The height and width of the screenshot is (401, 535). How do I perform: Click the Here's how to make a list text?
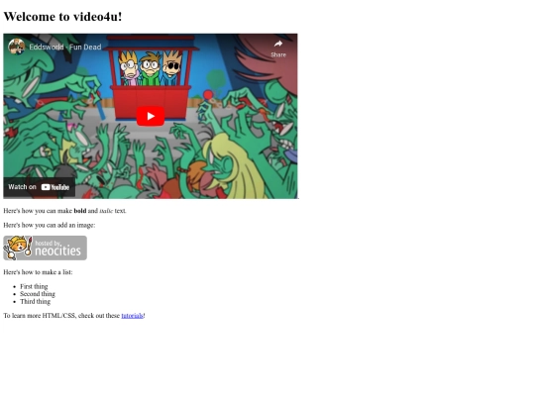click(38, 272)
